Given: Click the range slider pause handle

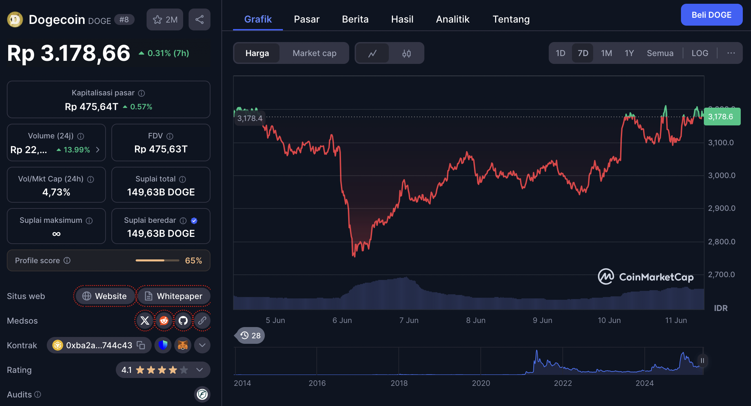Looking at the screenshot, I should click(x=702, y=361).
